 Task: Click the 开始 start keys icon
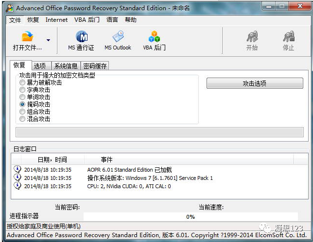(x=252, y=36)
